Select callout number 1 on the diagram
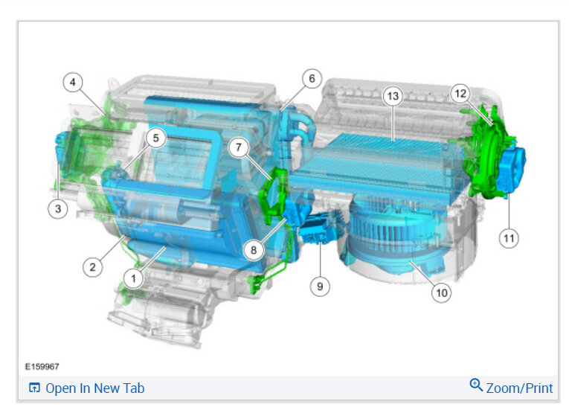The image size is (569, 413). pos(133,279)
